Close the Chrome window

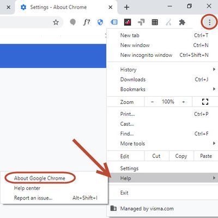tap(209, 6)
